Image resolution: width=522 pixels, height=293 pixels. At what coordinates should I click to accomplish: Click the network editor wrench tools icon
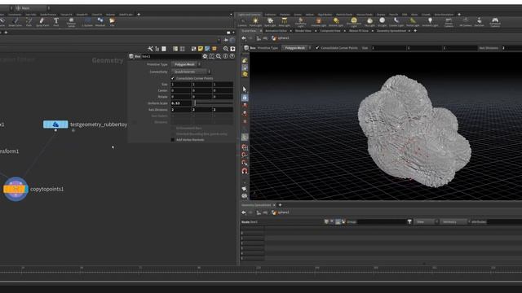tap(150, 49)
